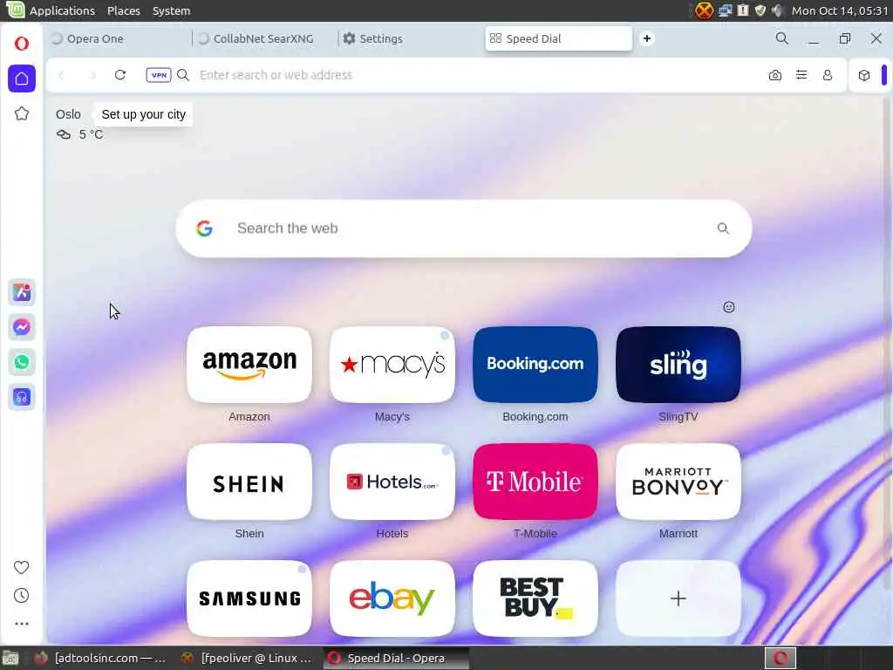Open the Extensions cube icon
This screenshot has height=670, width=893.
864,75
